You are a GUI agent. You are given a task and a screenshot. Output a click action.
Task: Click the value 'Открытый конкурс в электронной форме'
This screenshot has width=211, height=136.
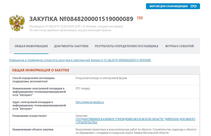click(101, 78)
